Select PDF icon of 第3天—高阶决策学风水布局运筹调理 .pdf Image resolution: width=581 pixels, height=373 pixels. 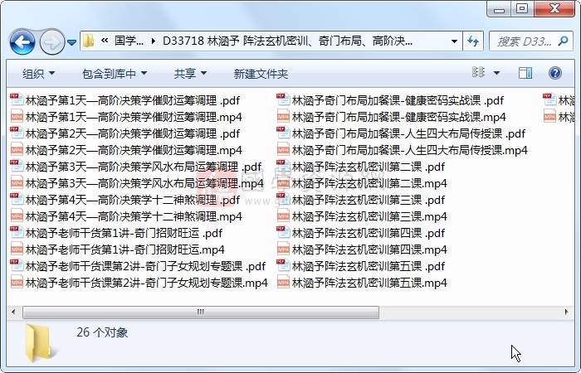tap(17, 167)
